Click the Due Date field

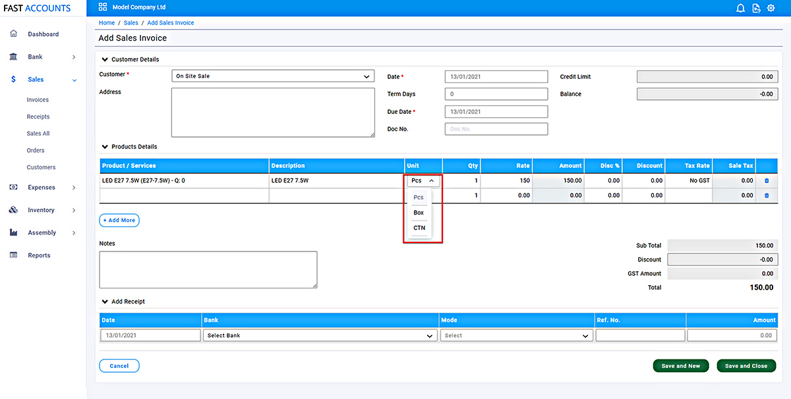pos(496,112)
